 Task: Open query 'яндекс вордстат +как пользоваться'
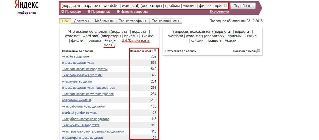[88, 88]
